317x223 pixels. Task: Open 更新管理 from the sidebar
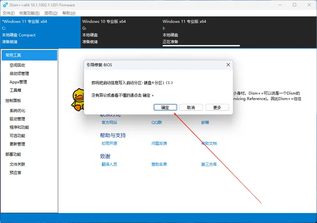(x=17, y=144)
